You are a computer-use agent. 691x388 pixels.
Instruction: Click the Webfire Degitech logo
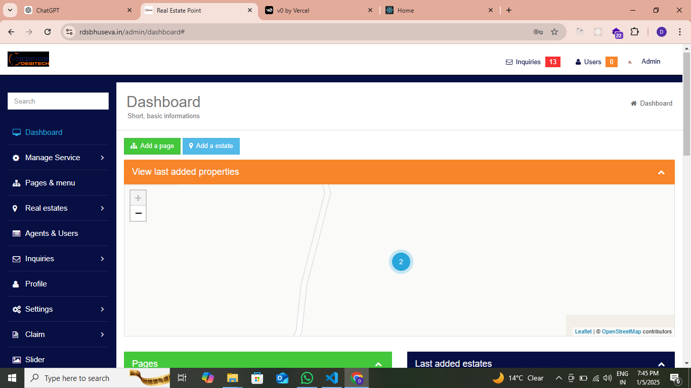(x=28, y=59)
